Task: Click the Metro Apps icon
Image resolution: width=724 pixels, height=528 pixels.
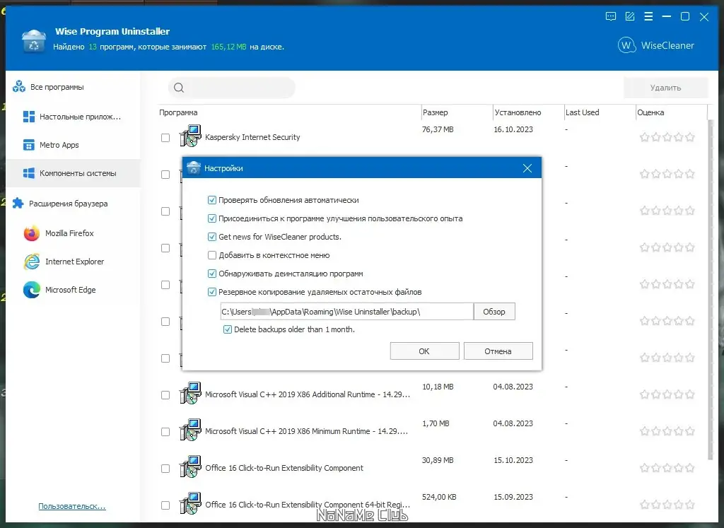Action: pyautogui.click(x=28, y=145)
